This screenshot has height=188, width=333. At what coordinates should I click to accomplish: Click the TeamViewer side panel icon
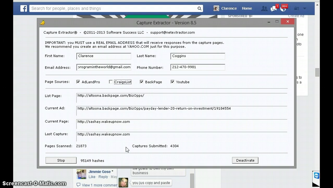point(317,175)
